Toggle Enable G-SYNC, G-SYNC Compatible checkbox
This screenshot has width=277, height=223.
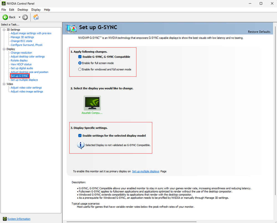pos(80,57)
